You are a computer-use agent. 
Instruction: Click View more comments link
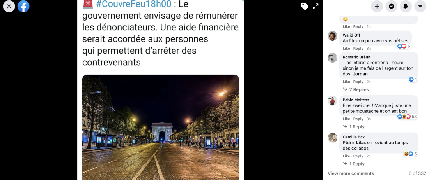[351, 173]
